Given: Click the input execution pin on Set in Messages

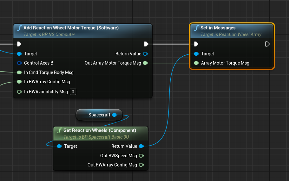Looking at the screenshot, I should coord(196,44).
